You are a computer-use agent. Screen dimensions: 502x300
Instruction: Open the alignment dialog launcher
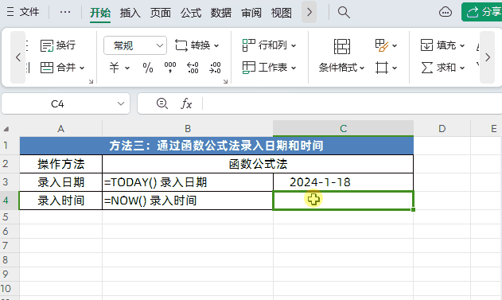91,81
